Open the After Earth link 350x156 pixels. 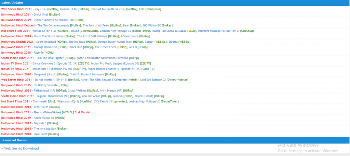pos(41,107)
